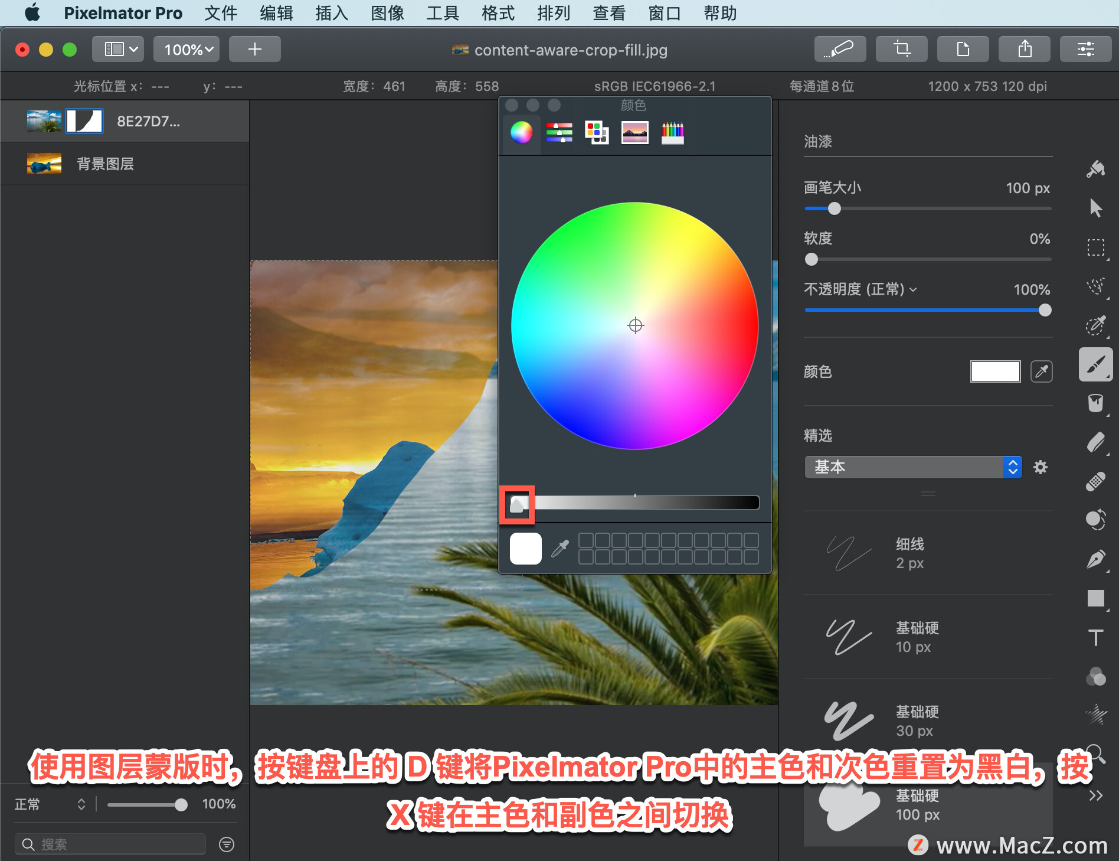Switch to Color Sliders picker tab
1119x861 pixels.
point(559,133)
